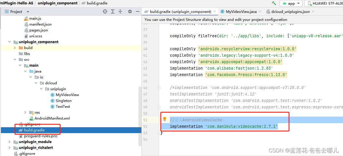Click the recyclerview dependency string on line 40
This screenshot has height=156, width=343.
pos(247,49)
